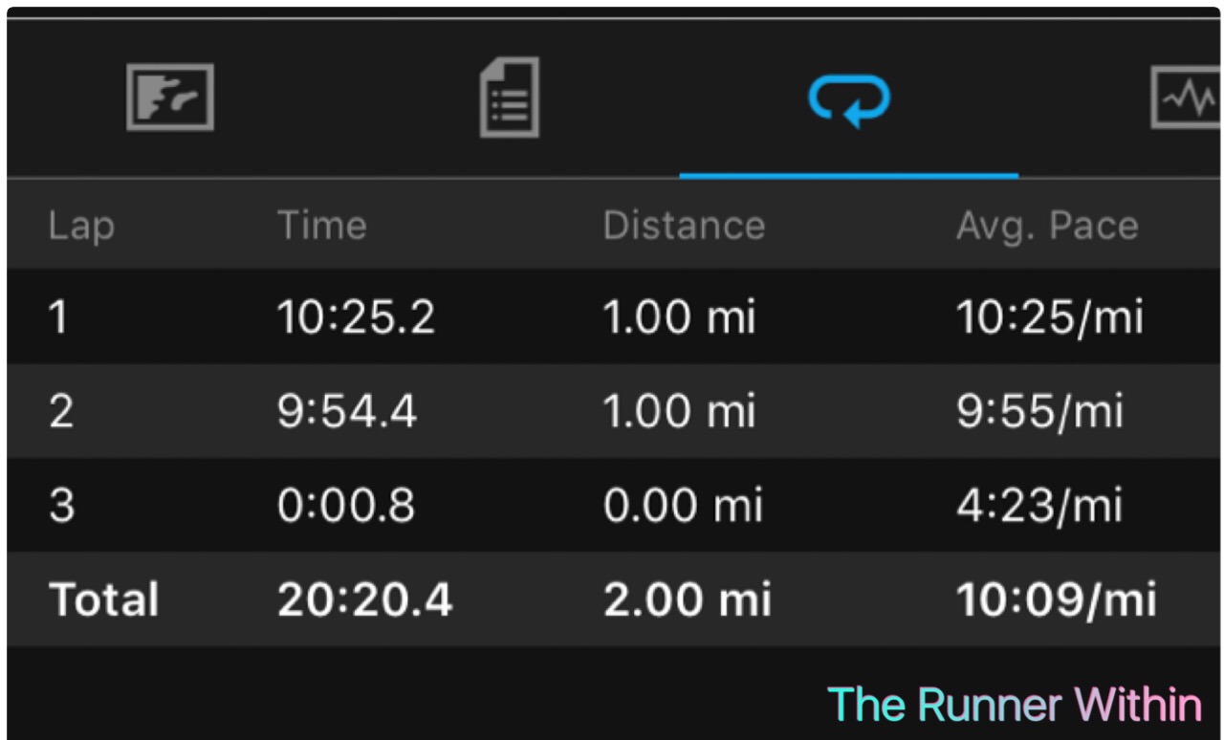Image resolution: width=1224 pixels, height=740 pixels.
Task: Click The Runner Within watermark text
Action: click(1014, 706)
